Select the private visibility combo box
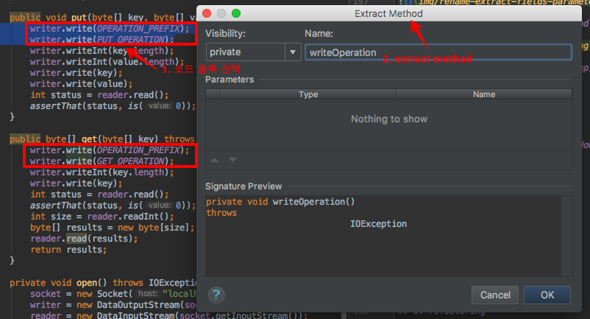Screen dimensions: 590x319 [x=253, y=52]
